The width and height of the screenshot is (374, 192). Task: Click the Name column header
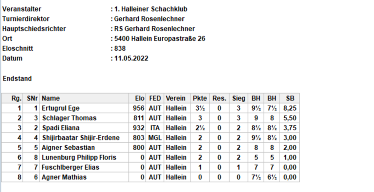click(x=51, y=98)
